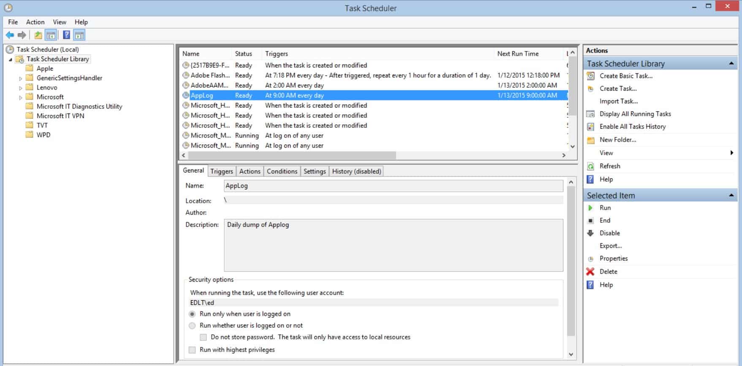Click the Task Scheduler Library Help icon
Image resolution: width=742 pixels, height=366 pixels.
click(590, 179)
